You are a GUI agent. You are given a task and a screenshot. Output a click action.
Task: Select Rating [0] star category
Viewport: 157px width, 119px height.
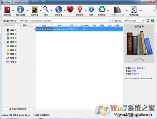12,50
